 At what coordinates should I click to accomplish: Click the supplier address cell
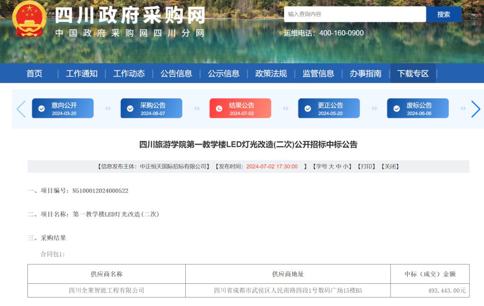[288, 290]
